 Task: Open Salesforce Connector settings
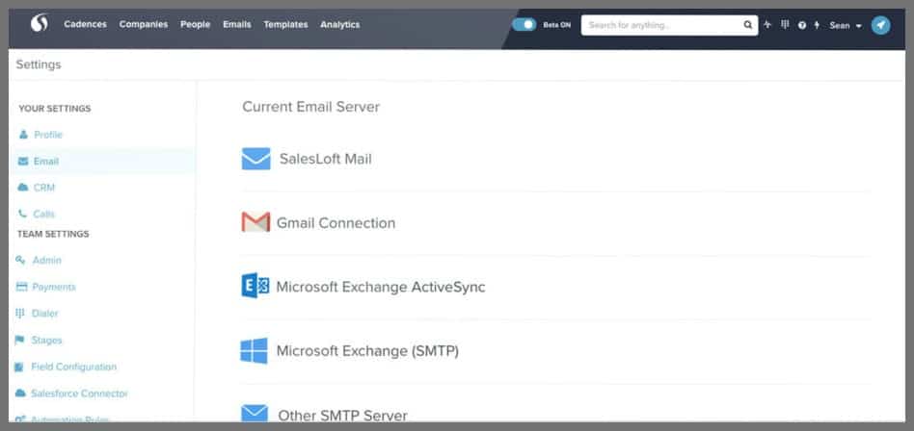[78, 393]
